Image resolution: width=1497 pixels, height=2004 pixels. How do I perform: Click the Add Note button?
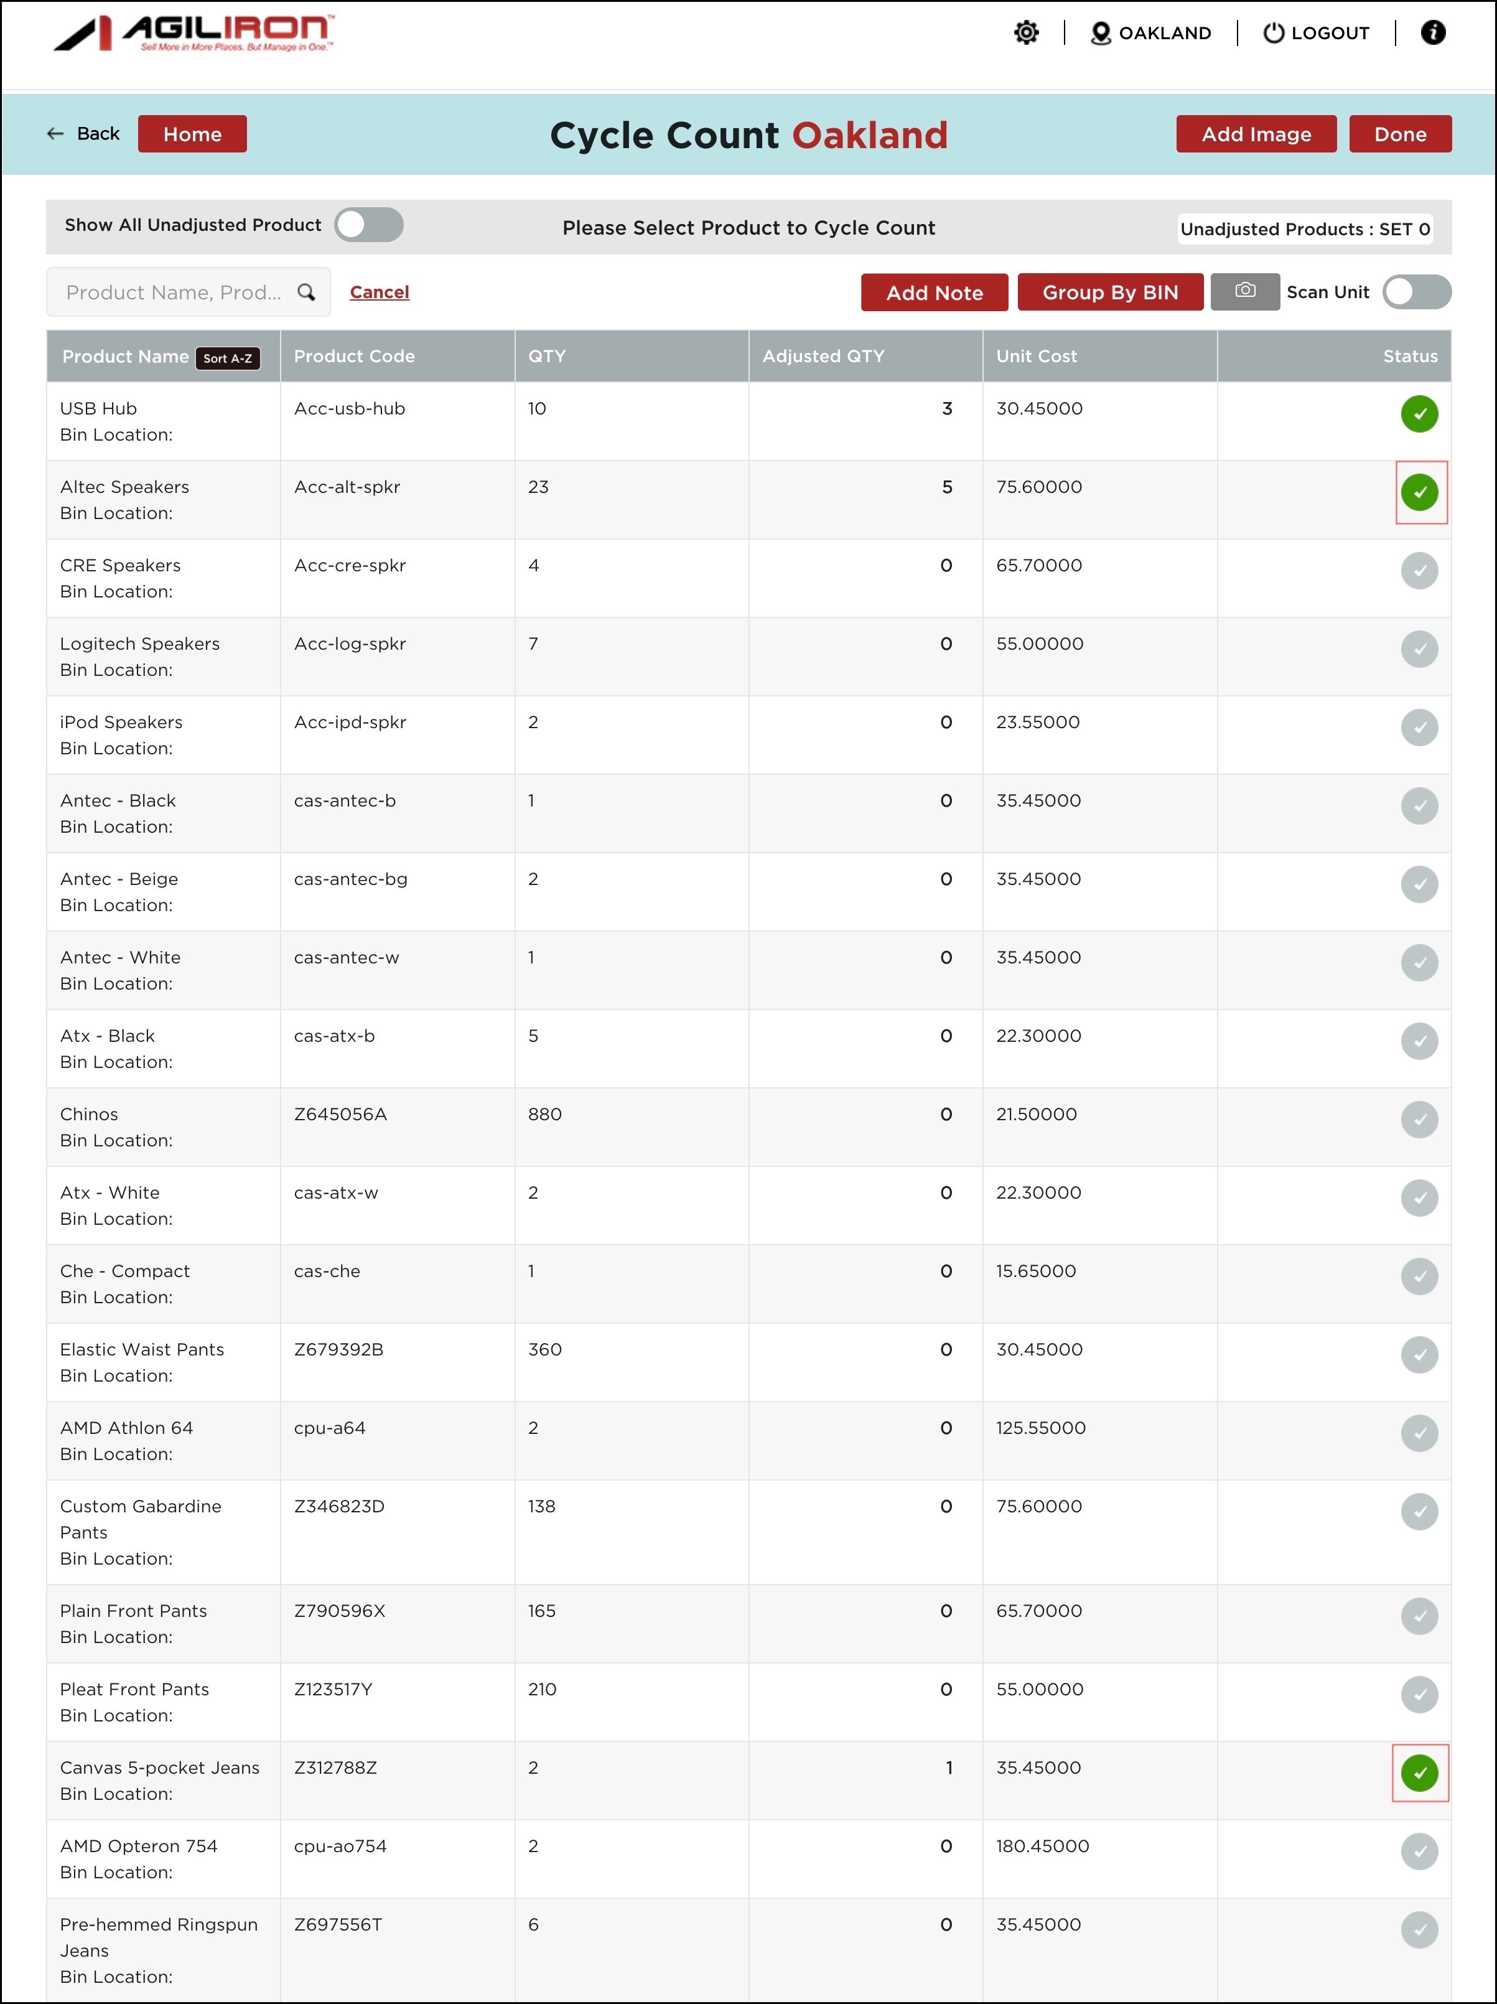click(934, 293)
